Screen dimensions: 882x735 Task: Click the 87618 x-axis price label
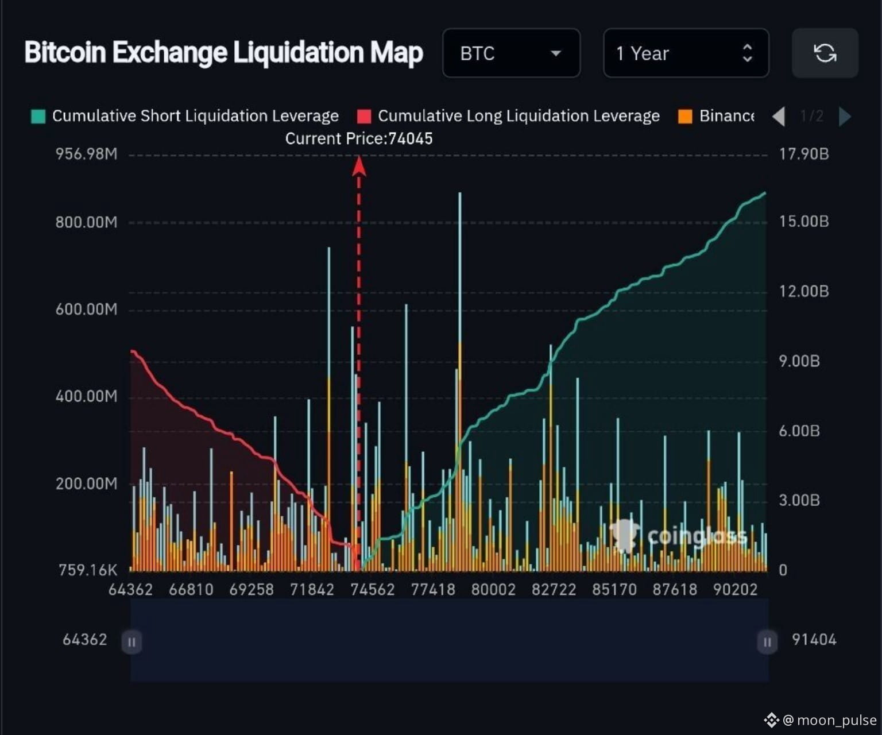(675, 590)
